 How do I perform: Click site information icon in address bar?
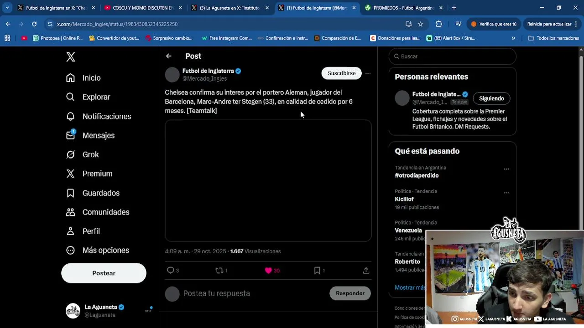50,24
